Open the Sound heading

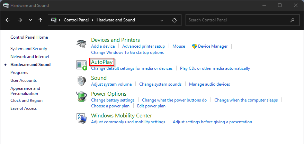99,78
